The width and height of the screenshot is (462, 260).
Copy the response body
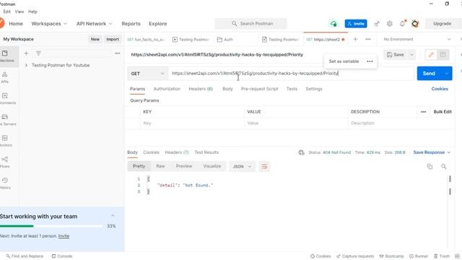[430, 167]
